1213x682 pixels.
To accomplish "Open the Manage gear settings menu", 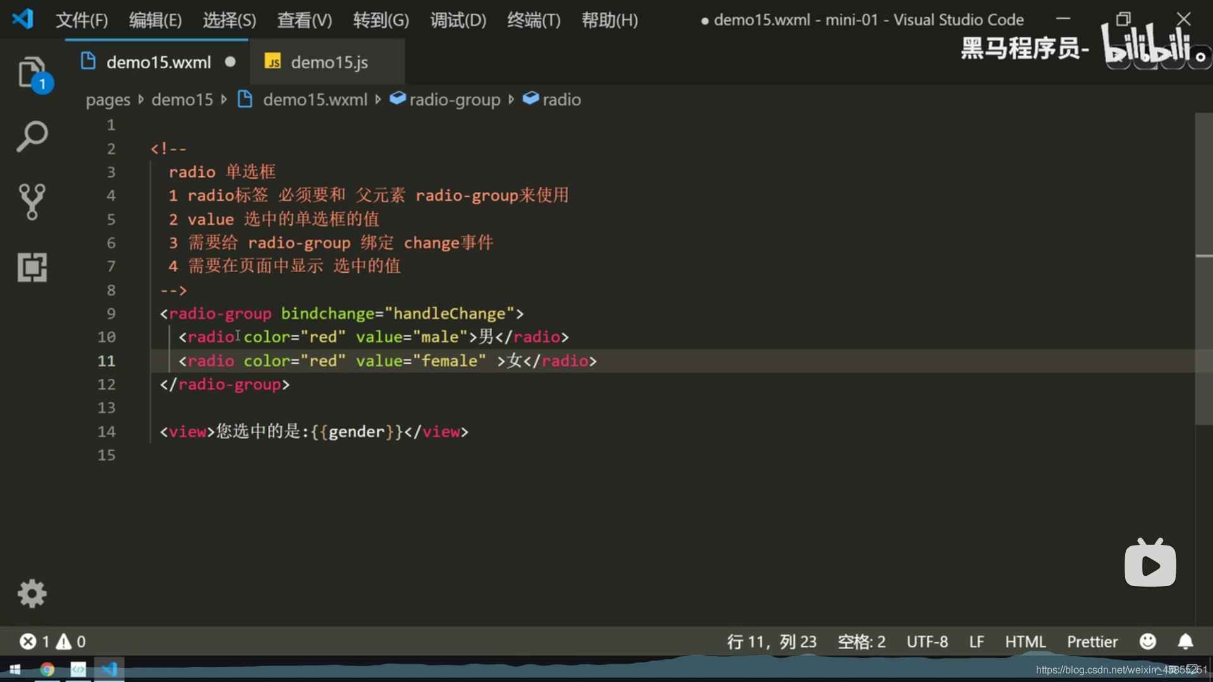I will (32, 594).
